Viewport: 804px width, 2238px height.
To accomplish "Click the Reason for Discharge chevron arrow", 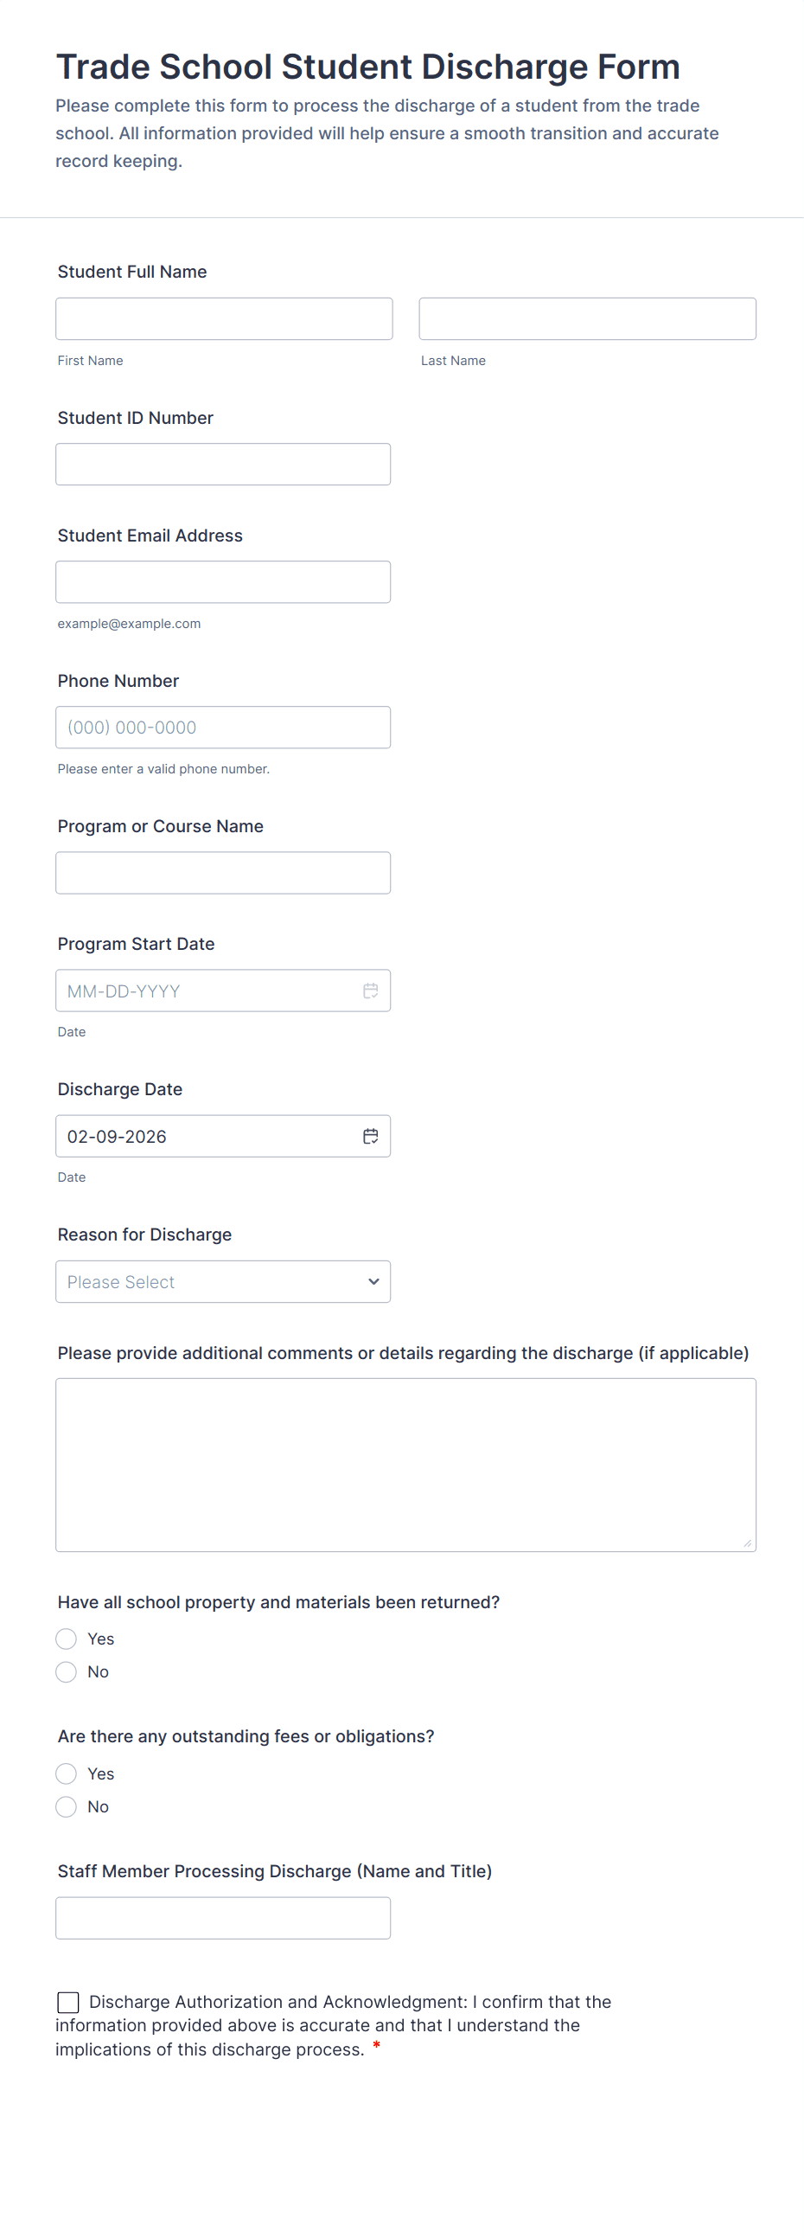I will click(x=373, y=1281).
